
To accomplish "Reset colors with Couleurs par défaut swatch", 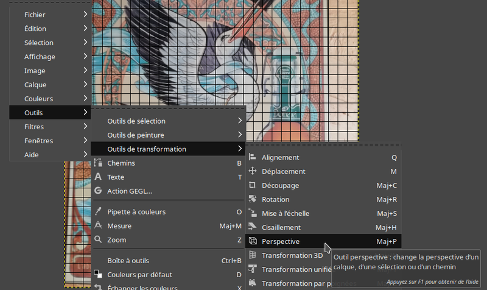I will click(x=98, y=274).
